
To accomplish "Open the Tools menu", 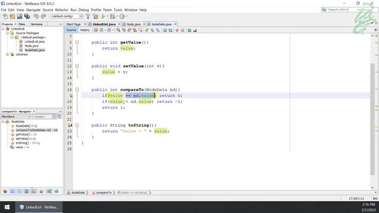I will coord(118,10).
